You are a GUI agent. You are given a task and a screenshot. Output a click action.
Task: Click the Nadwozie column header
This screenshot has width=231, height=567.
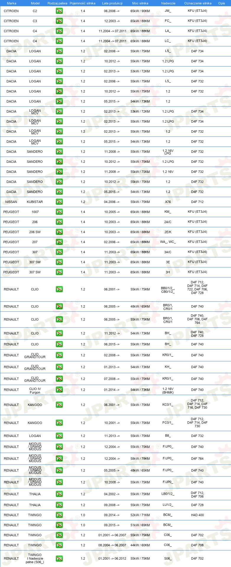pos(168,3)
